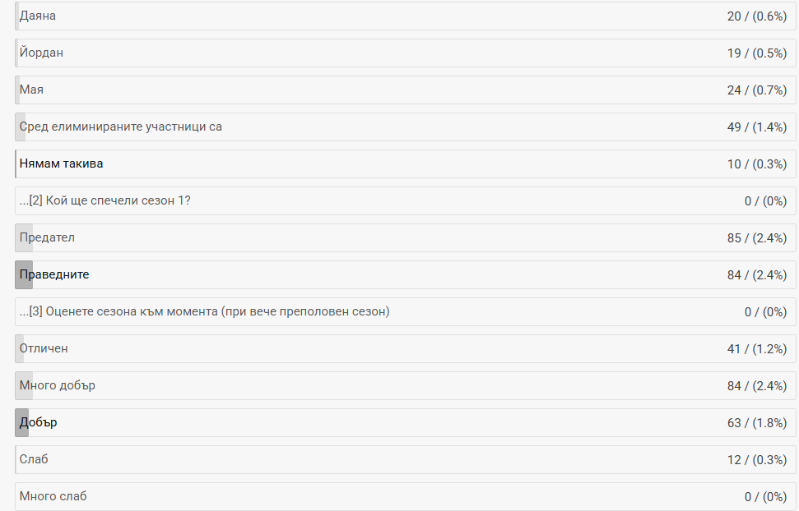Click the "63 / (1.8%)" vote count
Image resolution: width=799 pixels, height=511 pixels.
[756, 423]
